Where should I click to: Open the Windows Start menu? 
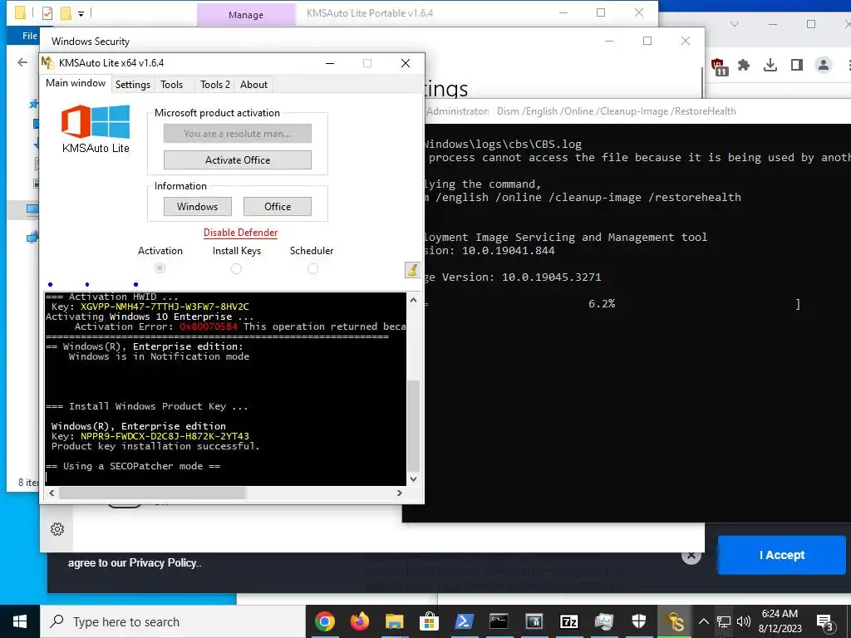(20, 621)
